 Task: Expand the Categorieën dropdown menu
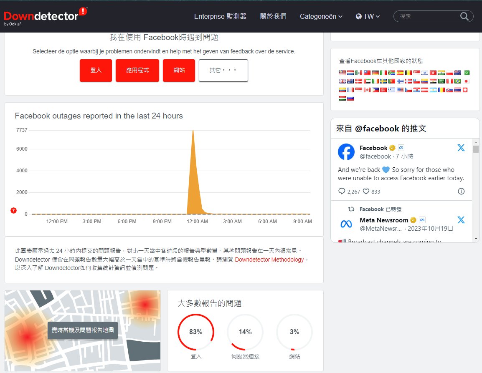click(x=321, y=17)
